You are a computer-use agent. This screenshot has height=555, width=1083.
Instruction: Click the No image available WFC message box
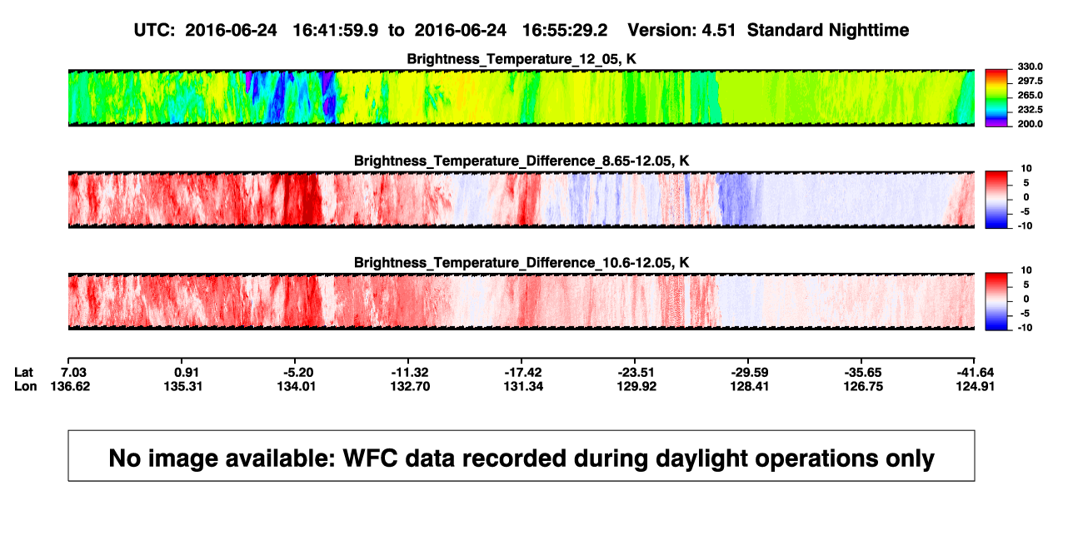coord(522,456)
